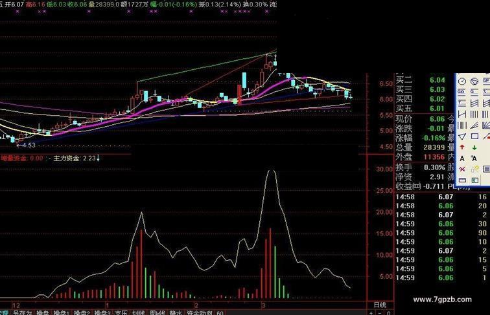
Task: Click the 30.00 level on indicator axis
Action: click(x=384, y=169)
